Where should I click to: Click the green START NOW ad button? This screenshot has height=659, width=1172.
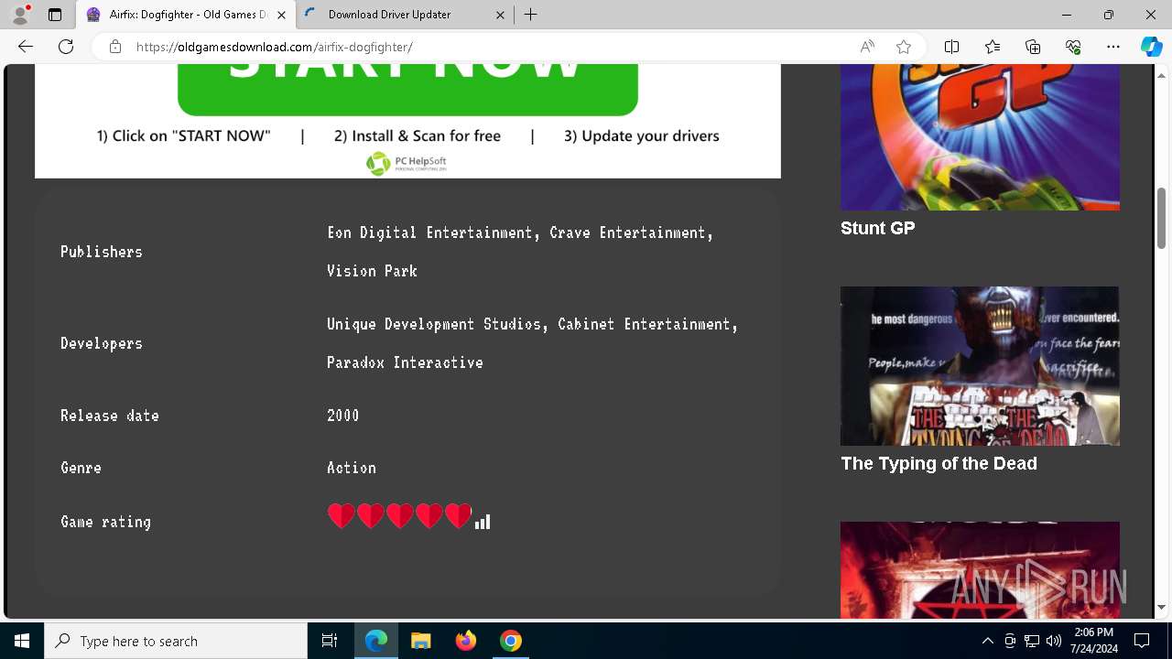pos(407,89)
